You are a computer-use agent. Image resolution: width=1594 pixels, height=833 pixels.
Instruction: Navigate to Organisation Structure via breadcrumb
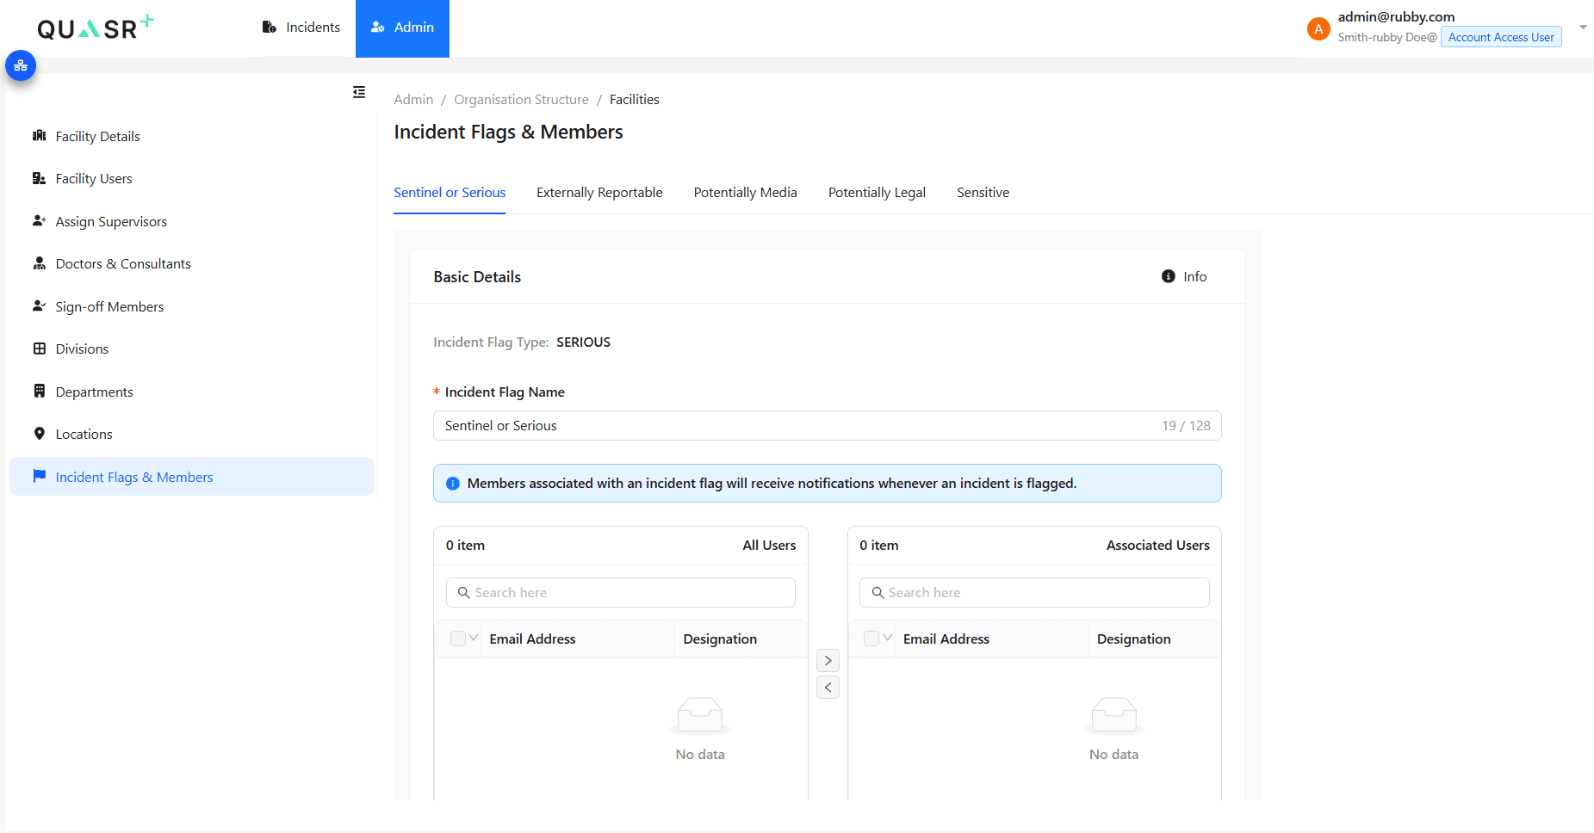(521, 99)
